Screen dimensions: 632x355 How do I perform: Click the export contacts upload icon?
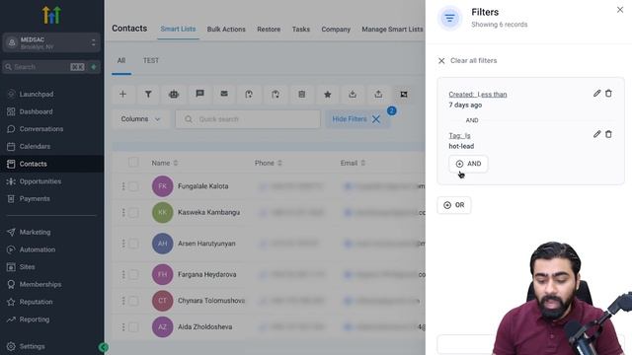click(x=378, y=95)
